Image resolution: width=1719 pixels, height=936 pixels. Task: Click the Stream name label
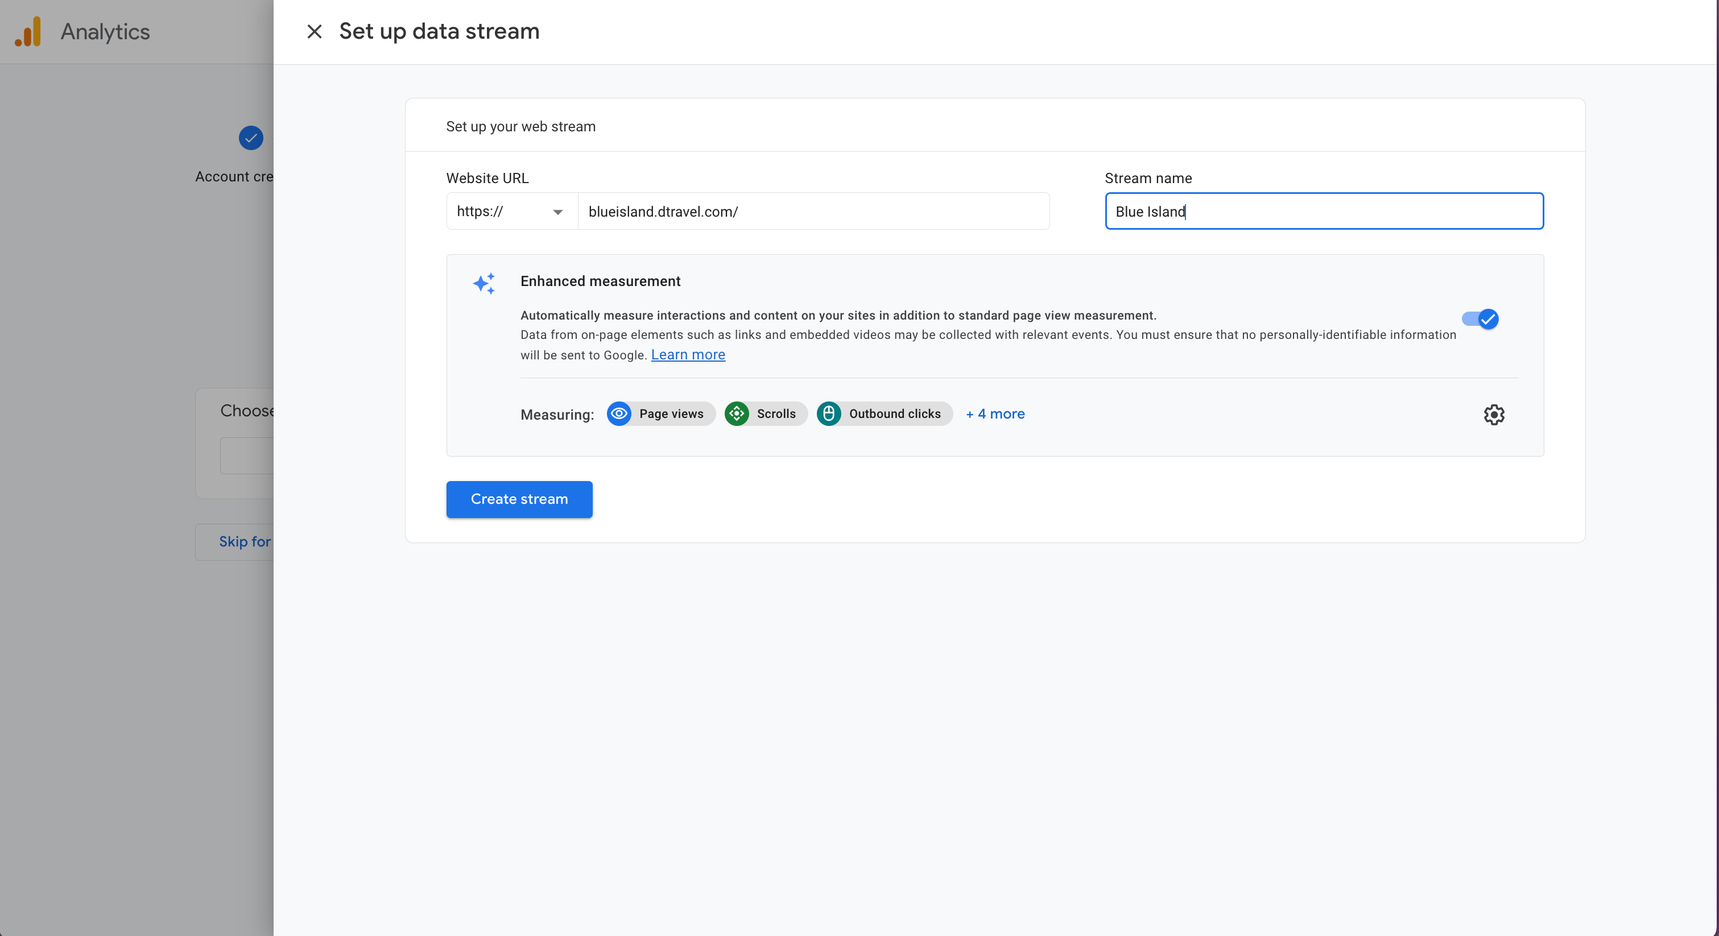coord(1148,178)
